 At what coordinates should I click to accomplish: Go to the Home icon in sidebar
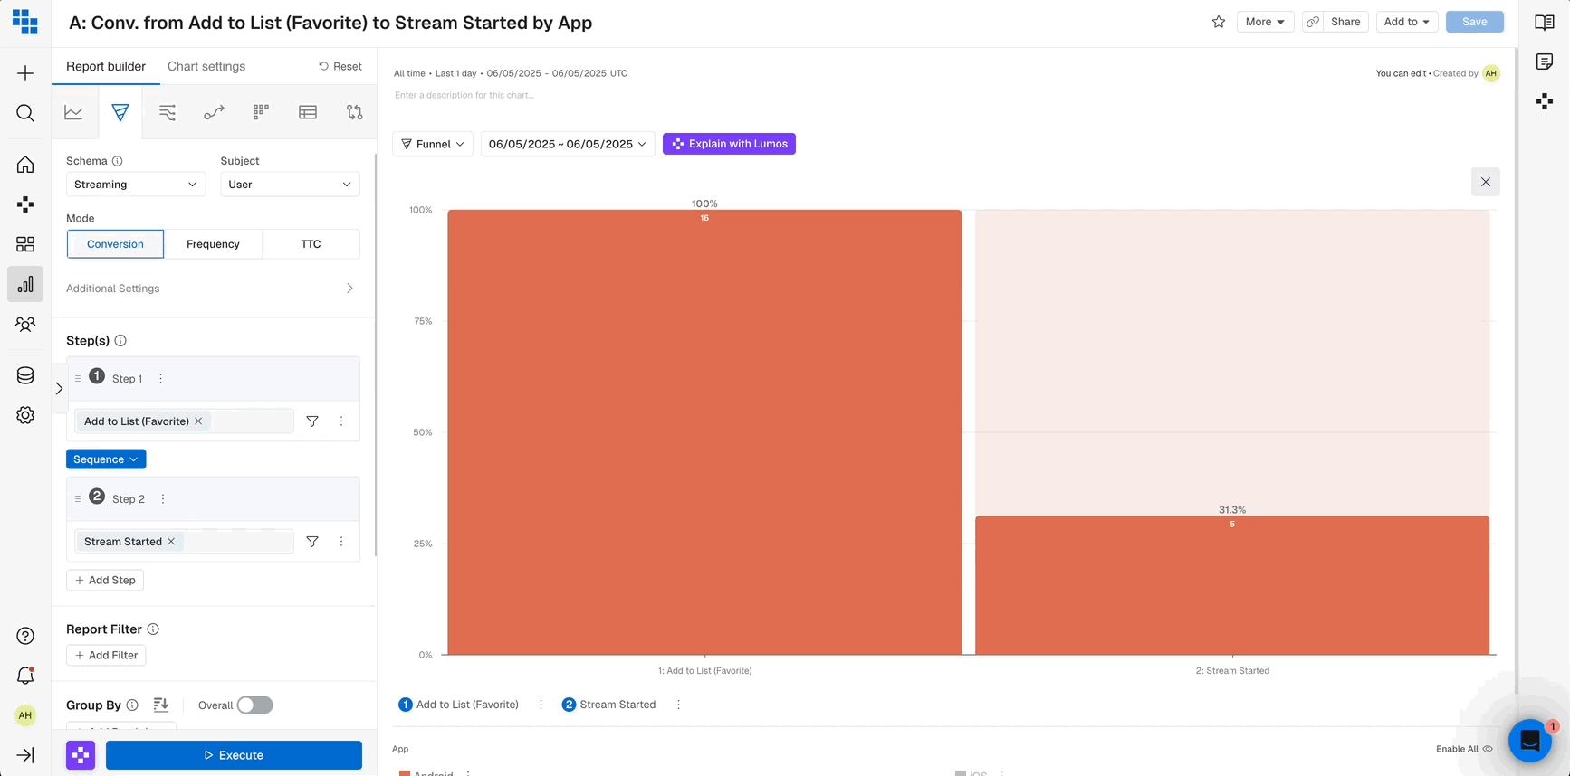tap(25, 165)
